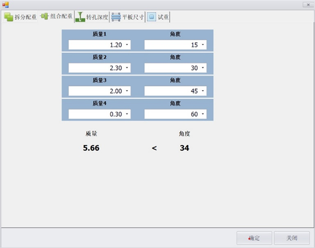Open the 质量4 dropdown arrow

pos(127,114)
